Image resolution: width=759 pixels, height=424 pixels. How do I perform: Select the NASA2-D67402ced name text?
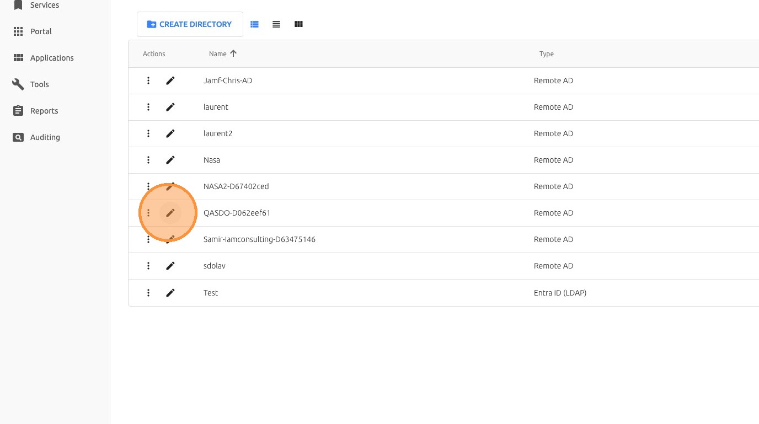pyautogui.click(x=236, y=186)
